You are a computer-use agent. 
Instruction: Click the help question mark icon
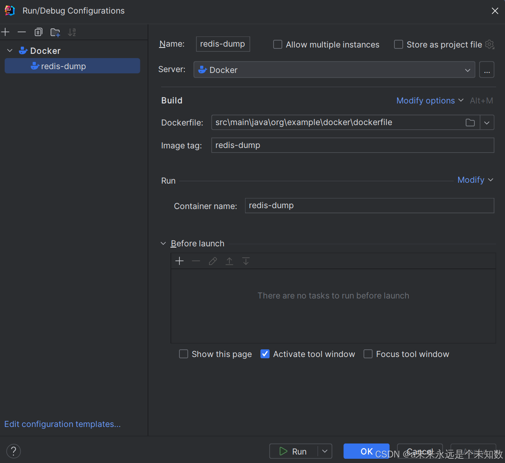(14, 451)
